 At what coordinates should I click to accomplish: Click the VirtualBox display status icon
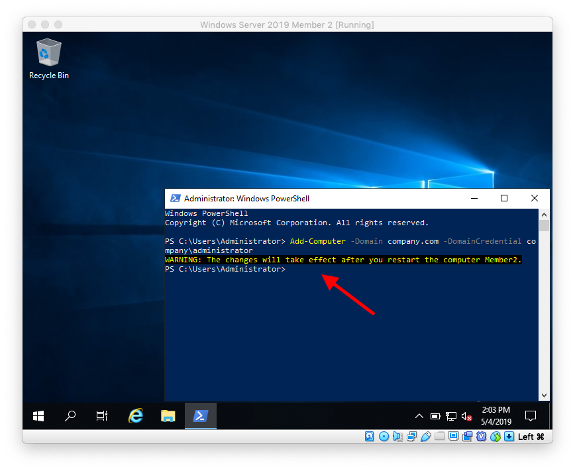coord(453,436)
